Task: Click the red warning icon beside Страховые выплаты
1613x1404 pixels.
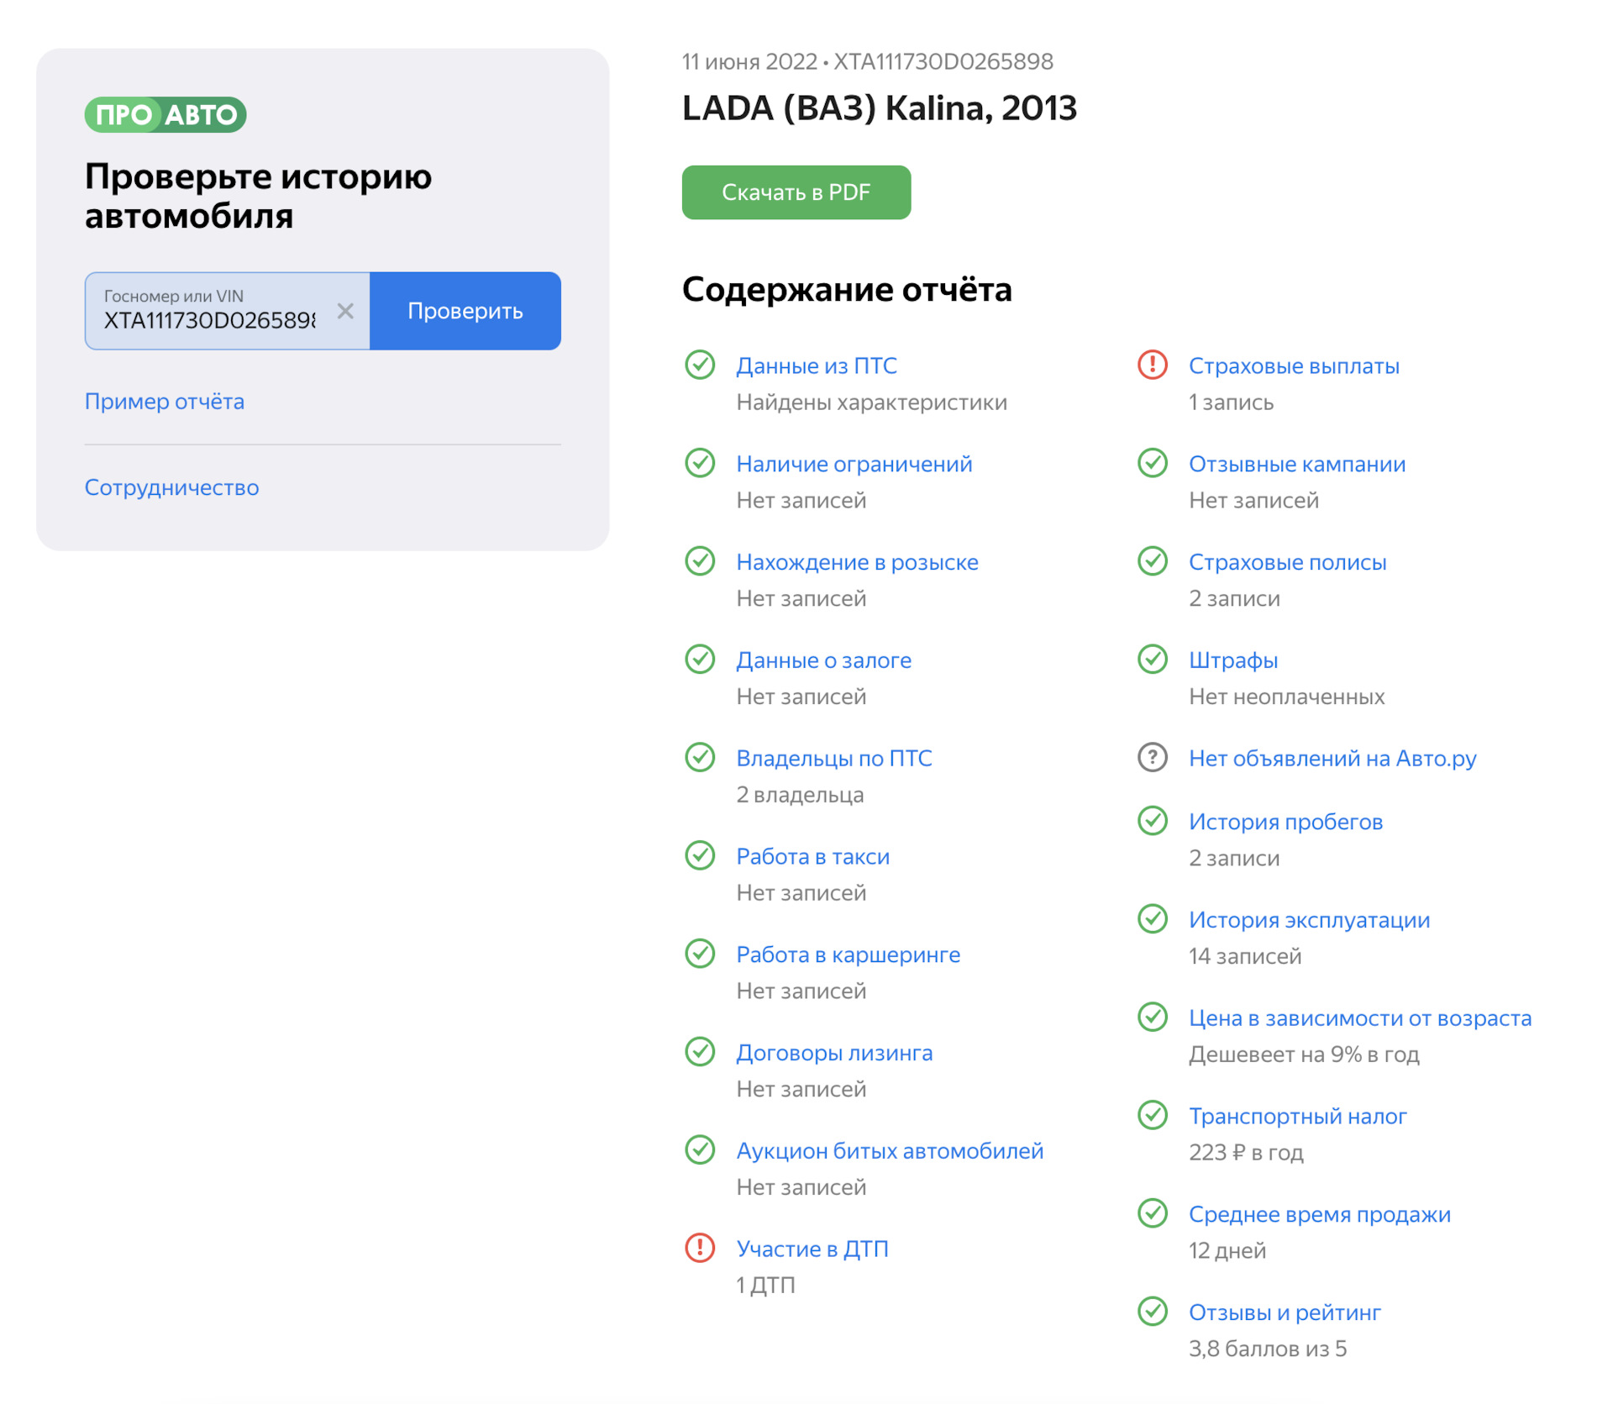Action: pos(1152,365)
